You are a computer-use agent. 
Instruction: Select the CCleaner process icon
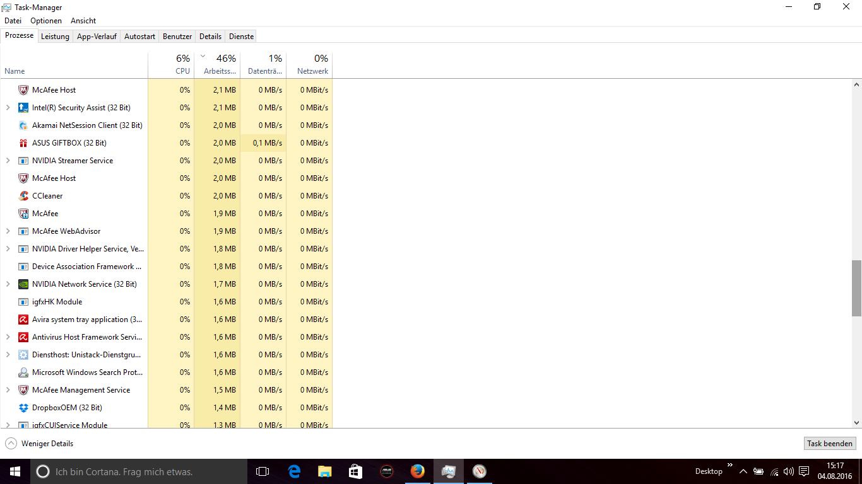point(23,196)
